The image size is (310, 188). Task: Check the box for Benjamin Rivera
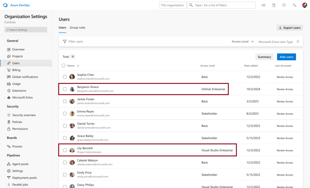tap(65, 89)
